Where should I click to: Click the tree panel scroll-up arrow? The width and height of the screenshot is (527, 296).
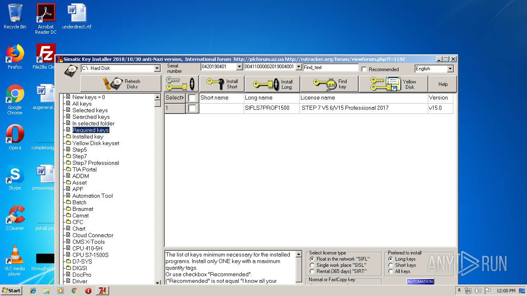(157, 97)
